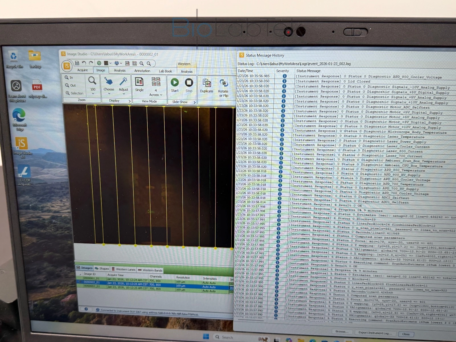Switch to Single view mode
The width and height of the screenshot is (456, 342).
point(139,84)
